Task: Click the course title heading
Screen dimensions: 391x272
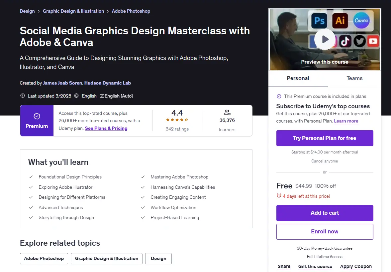Action: pos(135,37)
